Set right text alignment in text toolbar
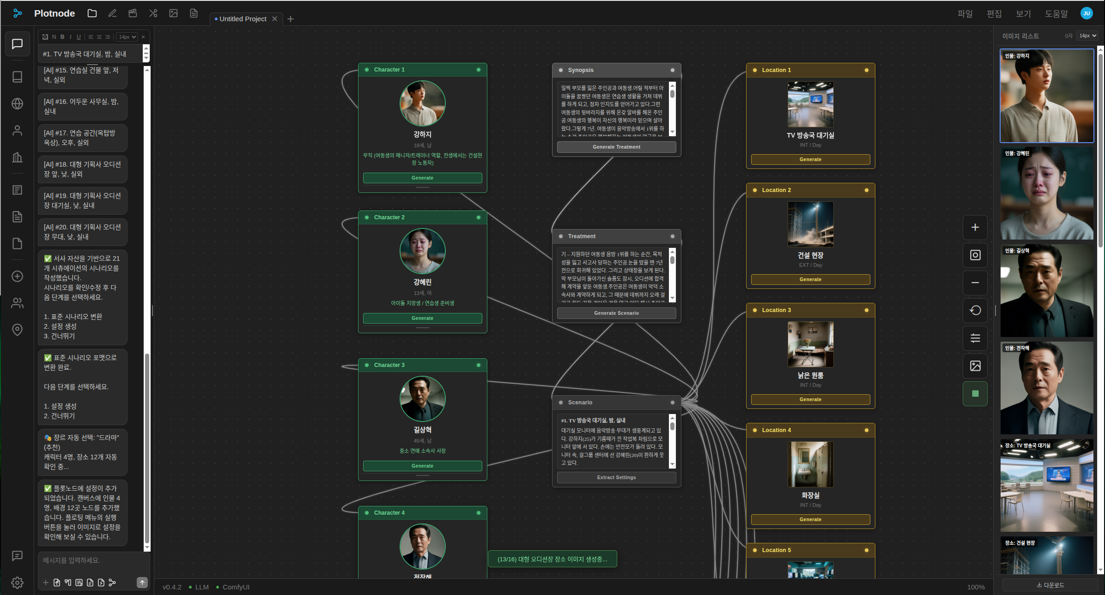The height and width of the screenshot is (595, 1105). [x=108, y=37]
